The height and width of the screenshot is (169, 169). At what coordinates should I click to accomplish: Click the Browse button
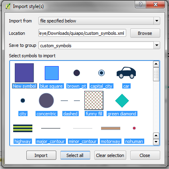point(145,33)
